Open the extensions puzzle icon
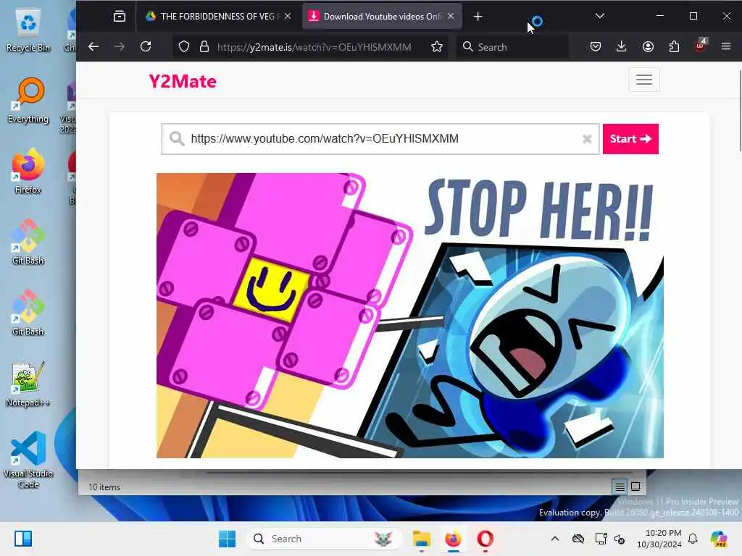742x556 pixels. (674, 46)
